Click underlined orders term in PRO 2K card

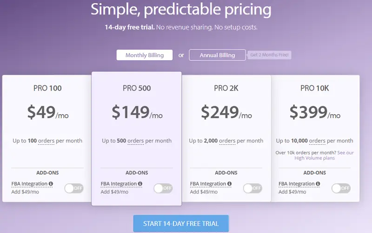click(x=227, y=141)
